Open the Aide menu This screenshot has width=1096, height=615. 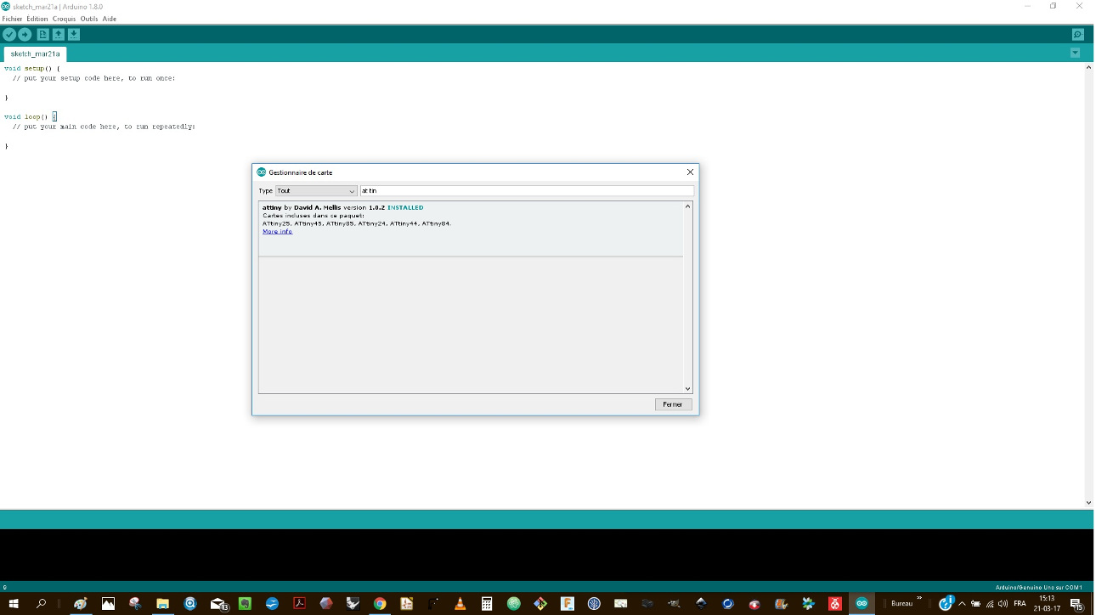(110, 19)
